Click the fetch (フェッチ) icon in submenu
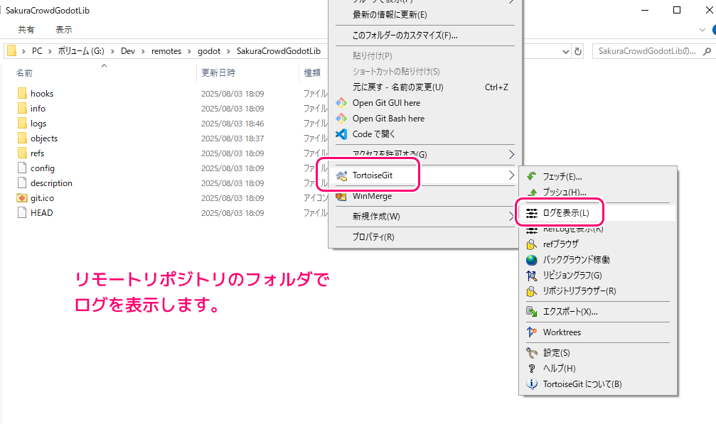The height and width of the screenshot is (424, 716). click(x=531, y=176)
